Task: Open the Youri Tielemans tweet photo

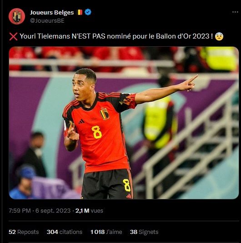Action: click(x=124, y=123)
